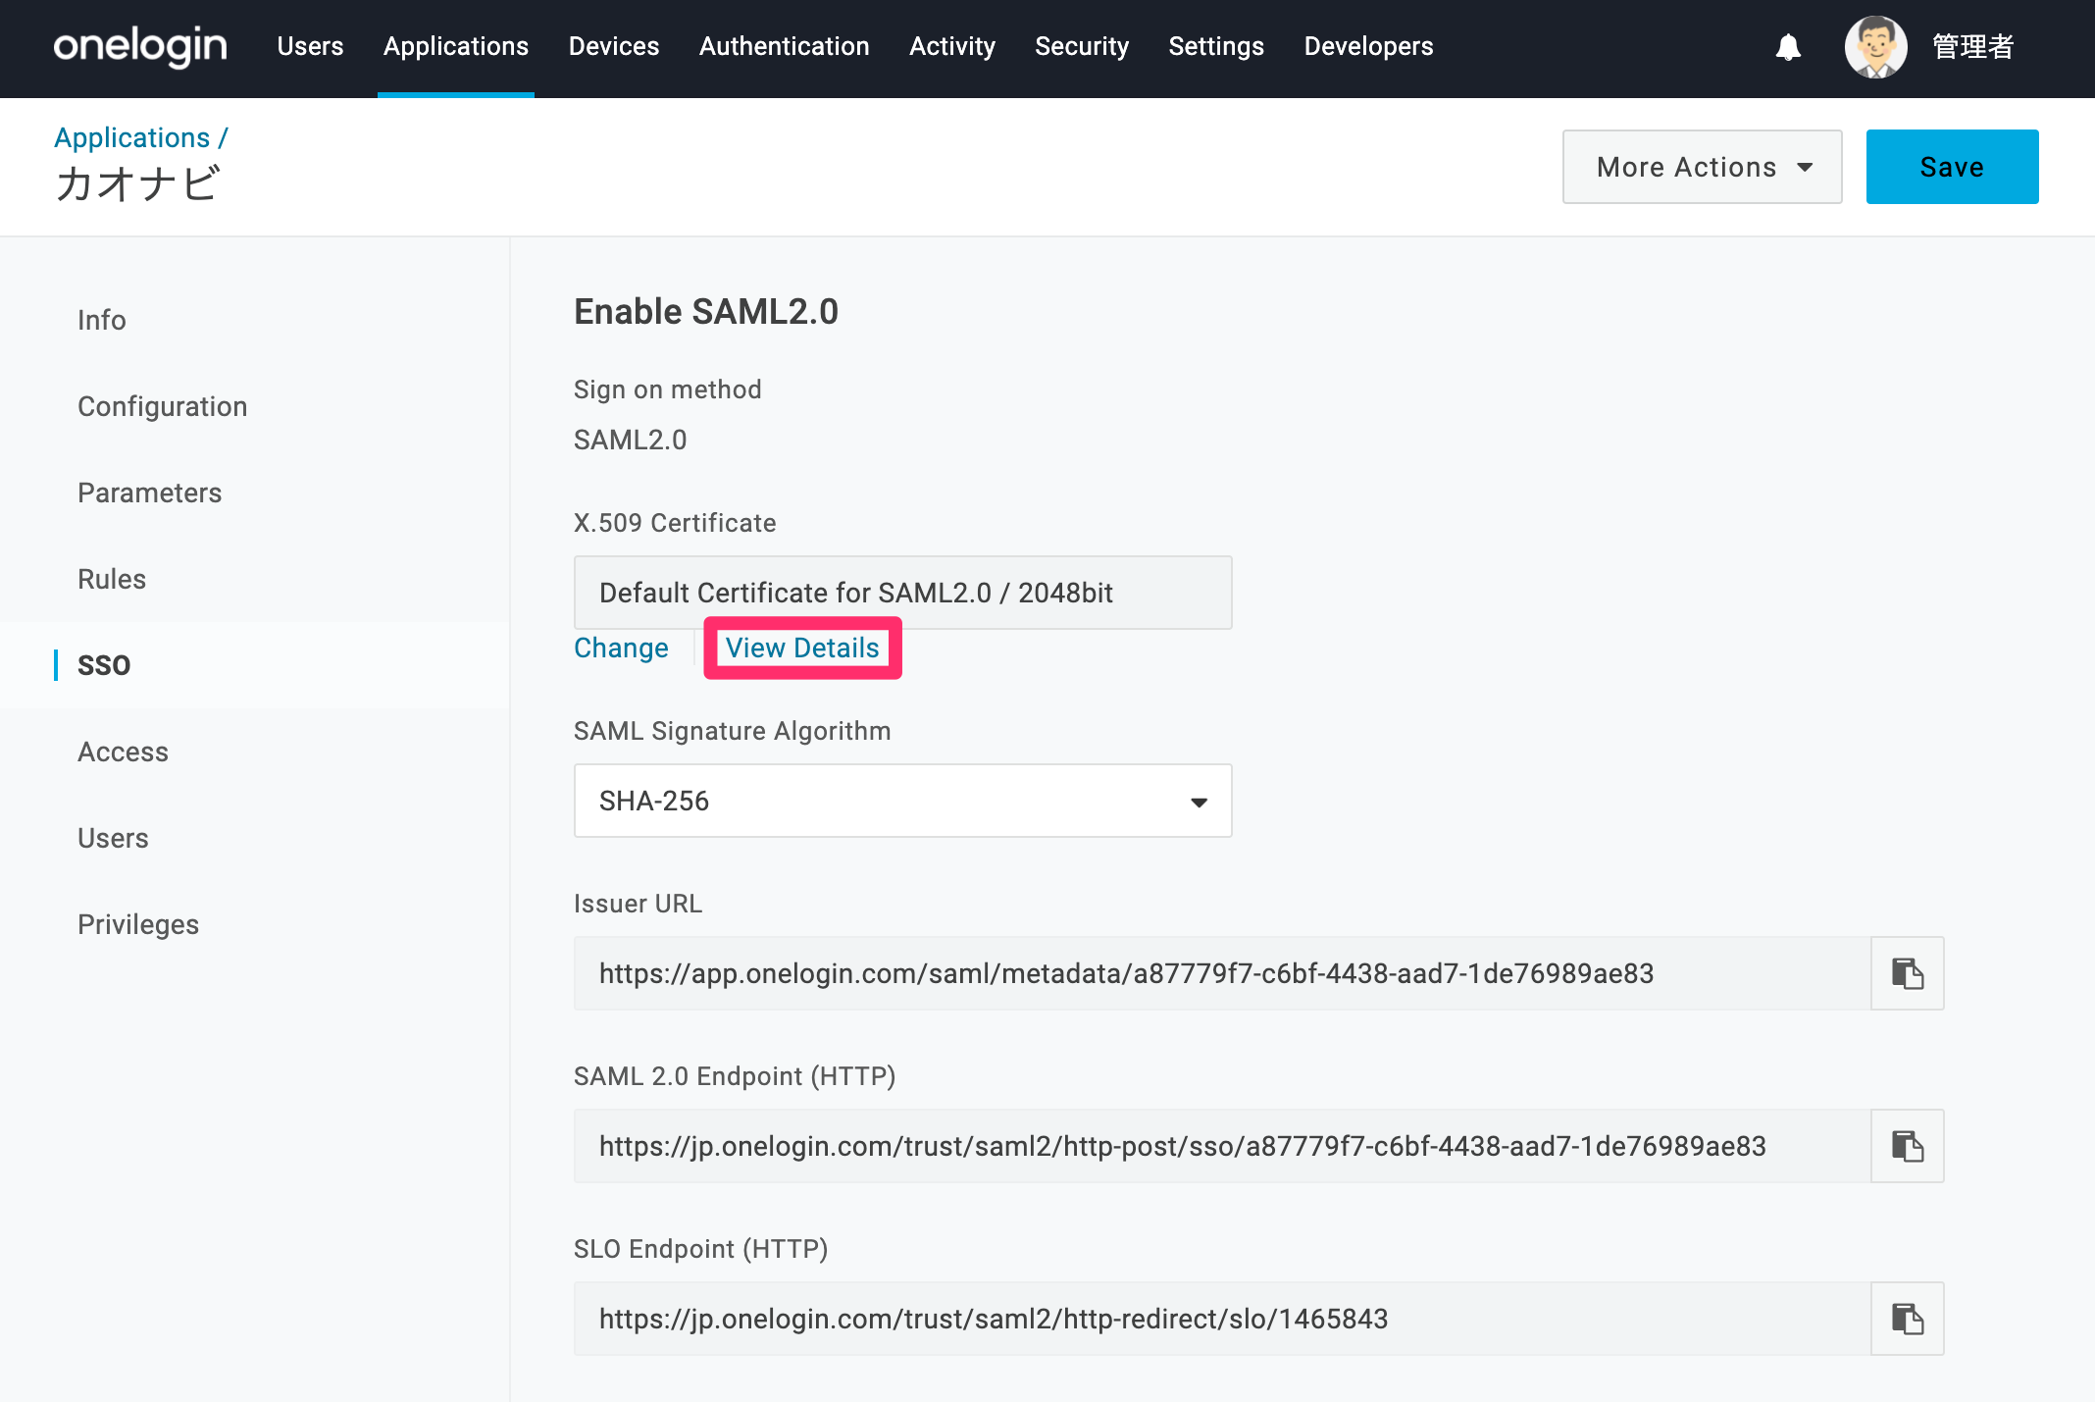The width and height of the screenshot is (2095, 1402).
Task: Switch to the Rules sidebar tab
Action: point(112,579)
